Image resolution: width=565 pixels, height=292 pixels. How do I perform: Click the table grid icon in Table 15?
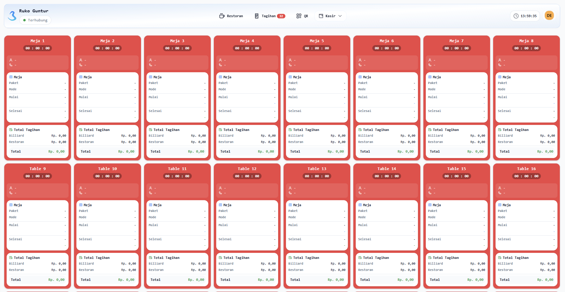[x=430, y=205]
